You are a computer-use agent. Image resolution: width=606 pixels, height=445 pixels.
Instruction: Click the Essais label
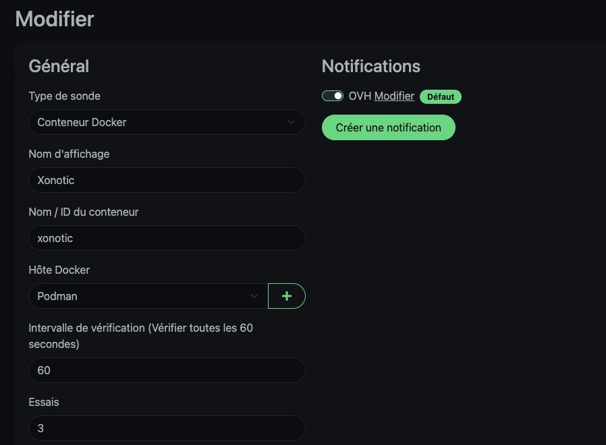point(44,402)
